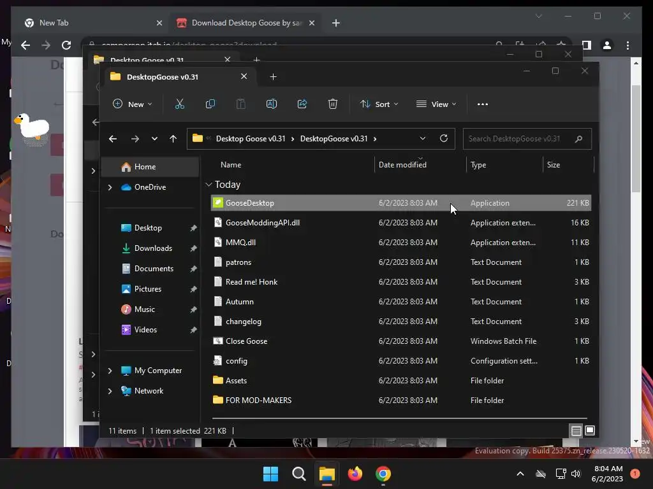Click the taskbar clock showing 8:04 AM

coord(607,474)
